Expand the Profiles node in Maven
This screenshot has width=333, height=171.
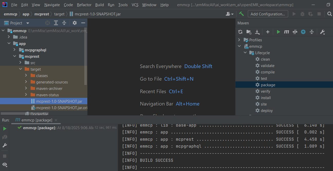click(x=239, y=40)
